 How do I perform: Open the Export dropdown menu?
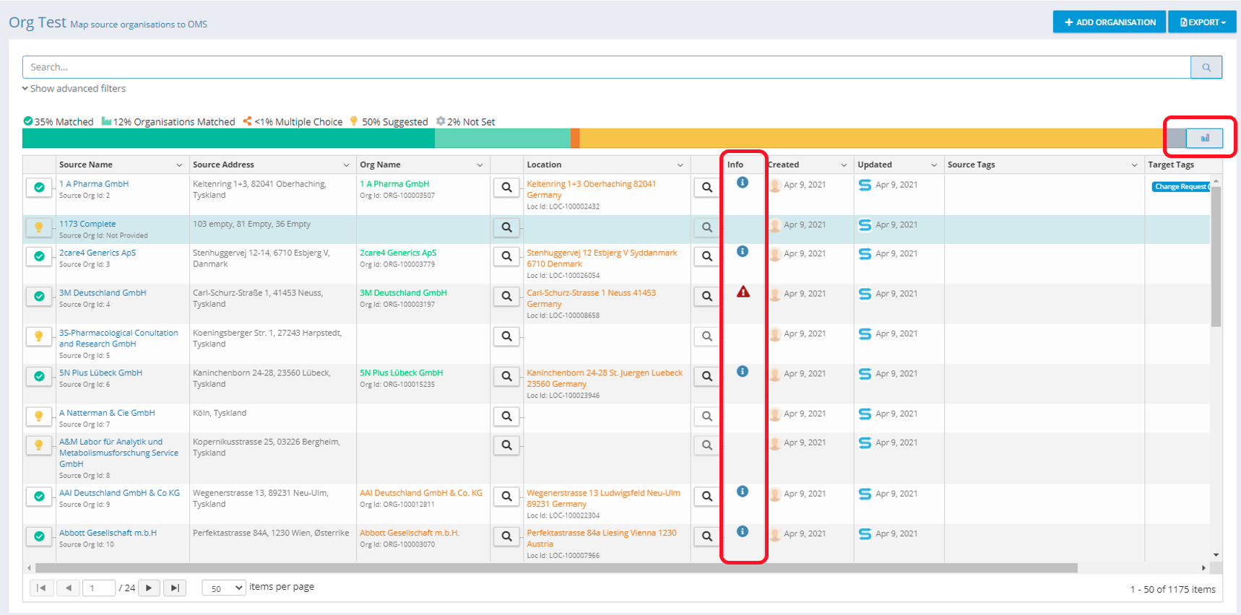click(1202, 22)
